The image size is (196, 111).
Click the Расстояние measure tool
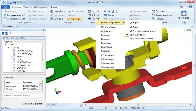pyautogui.click(x=159, y=11)
